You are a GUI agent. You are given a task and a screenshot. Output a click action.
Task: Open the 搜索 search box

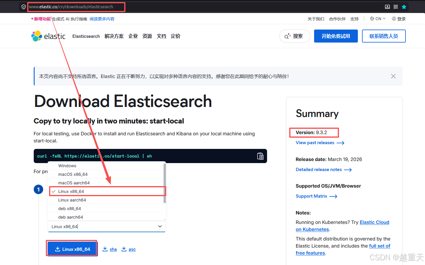pos(295,36)
